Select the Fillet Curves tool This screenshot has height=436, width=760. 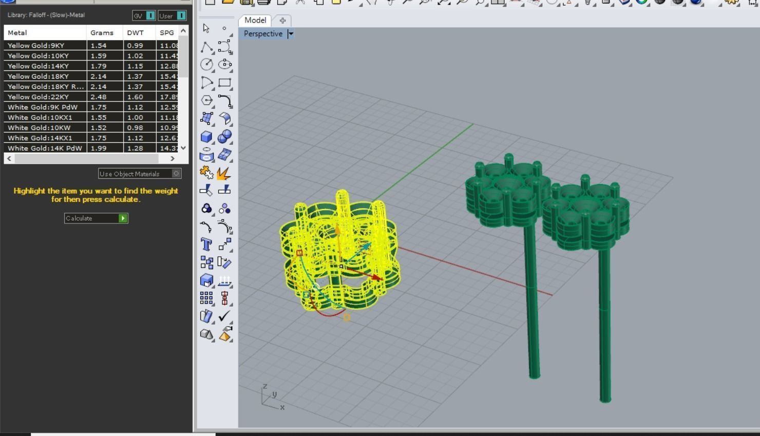tap(224, 101)
